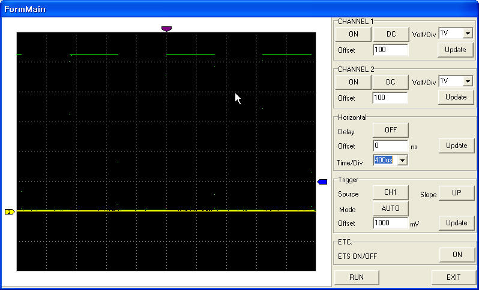Toggle Channel 2 DC coupling button
This screenshot has width=479, height=290.
[x=390, y=82]
